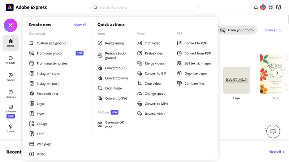289x162 pixels.
Task: Open Reverse video quick action
Action: pyautogui.click(x=151, y=114)
